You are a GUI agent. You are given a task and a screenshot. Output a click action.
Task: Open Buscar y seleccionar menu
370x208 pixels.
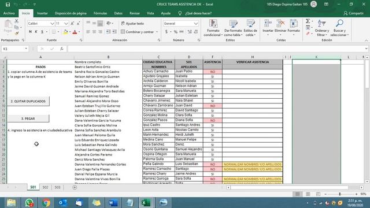pyautogui.click(x=339, y=28)
